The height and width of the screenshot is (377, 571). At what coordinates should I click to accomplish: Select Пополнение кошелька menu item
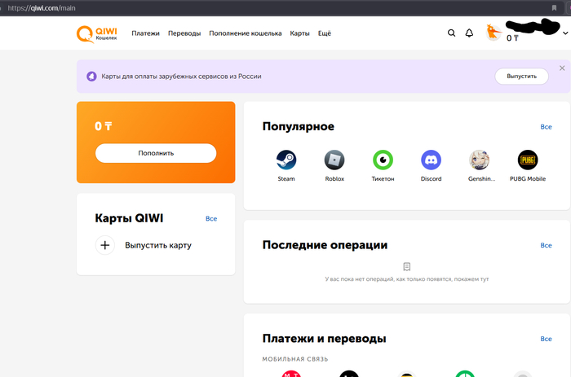tap(245, 33)
